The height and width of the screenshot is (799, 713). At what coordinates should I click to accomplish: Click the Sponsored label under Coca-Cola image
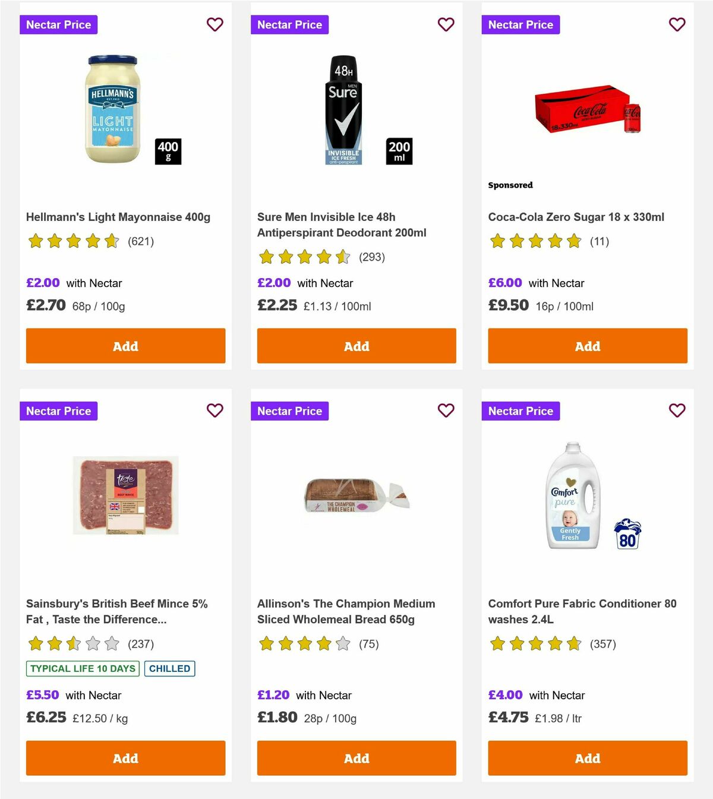click(510, 185)
